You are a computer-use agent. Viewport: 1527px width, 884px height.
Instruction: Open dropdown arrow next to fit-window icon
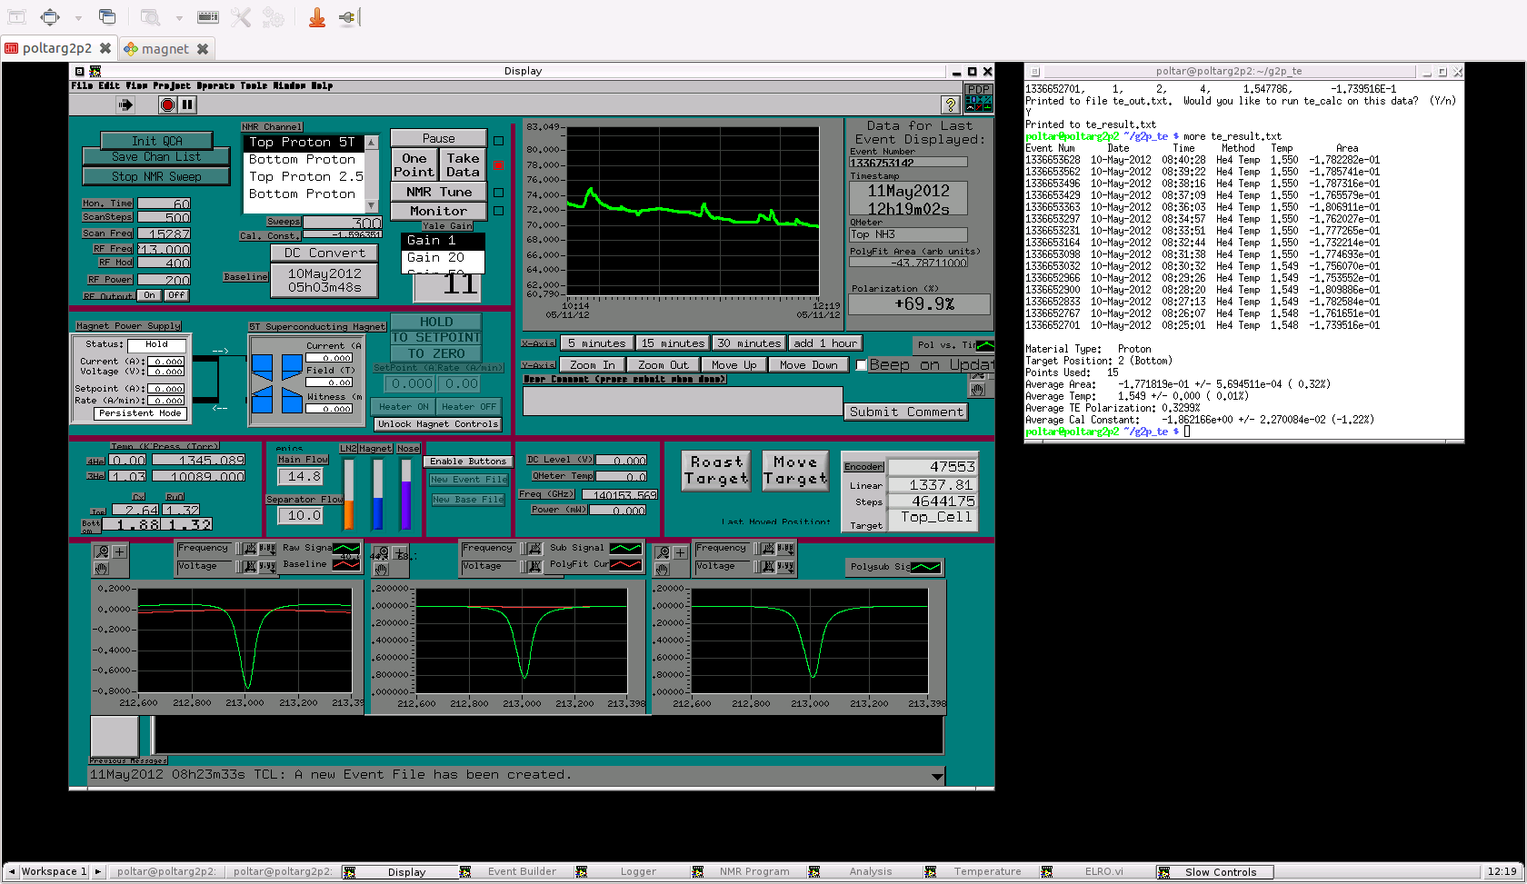click(x=78, y=17)
